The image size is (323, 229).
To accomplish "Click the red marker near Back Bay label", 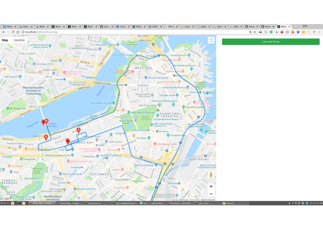I will (68, 141).
